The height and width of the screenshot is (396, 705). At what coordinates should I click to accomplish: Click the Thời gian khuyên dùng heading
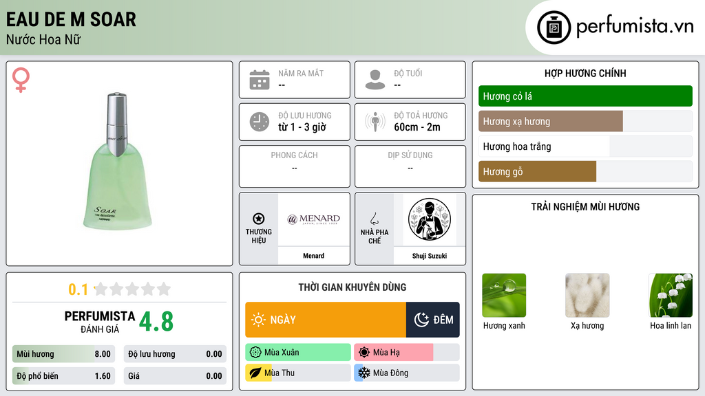(x=352, y=287)
